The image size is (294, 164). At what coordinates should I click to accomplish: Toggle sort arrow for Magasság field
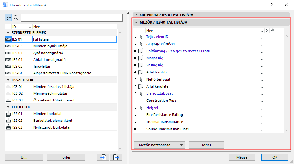[262, 58]
